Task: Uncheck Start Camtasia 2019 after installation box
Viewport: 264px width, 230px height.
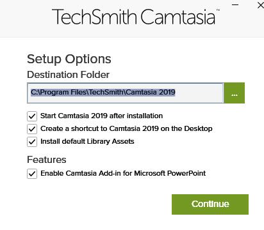Action: pos(32,116)
